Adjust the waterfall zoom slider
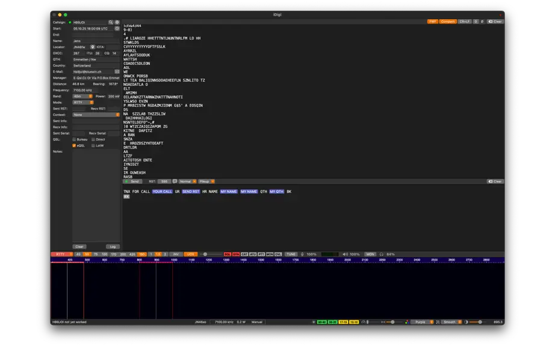Image resolution: width=555 pixels, height=346 pixels. 395,322
